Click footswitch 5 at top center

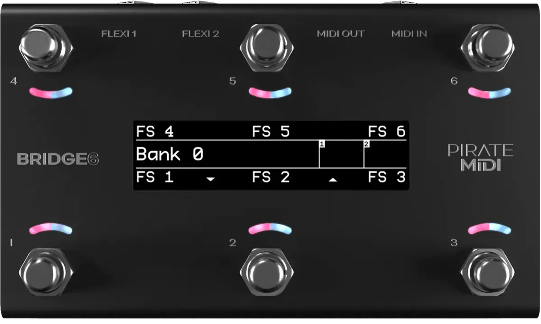(267, 47)
